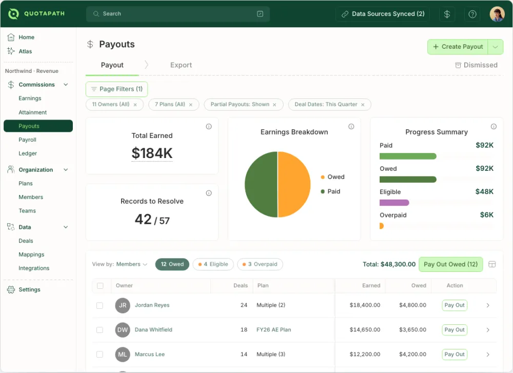Image resolution: width=513 pixels, height=373 pixels.
Task: Click the Atlas sparkle icon
Action: (11, 51)
